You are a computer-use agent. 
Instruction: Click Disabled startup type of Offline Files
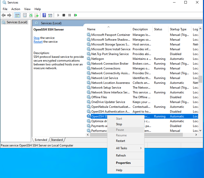176,97
